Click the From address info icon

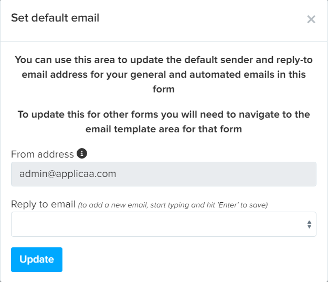[x=82, y=153]
